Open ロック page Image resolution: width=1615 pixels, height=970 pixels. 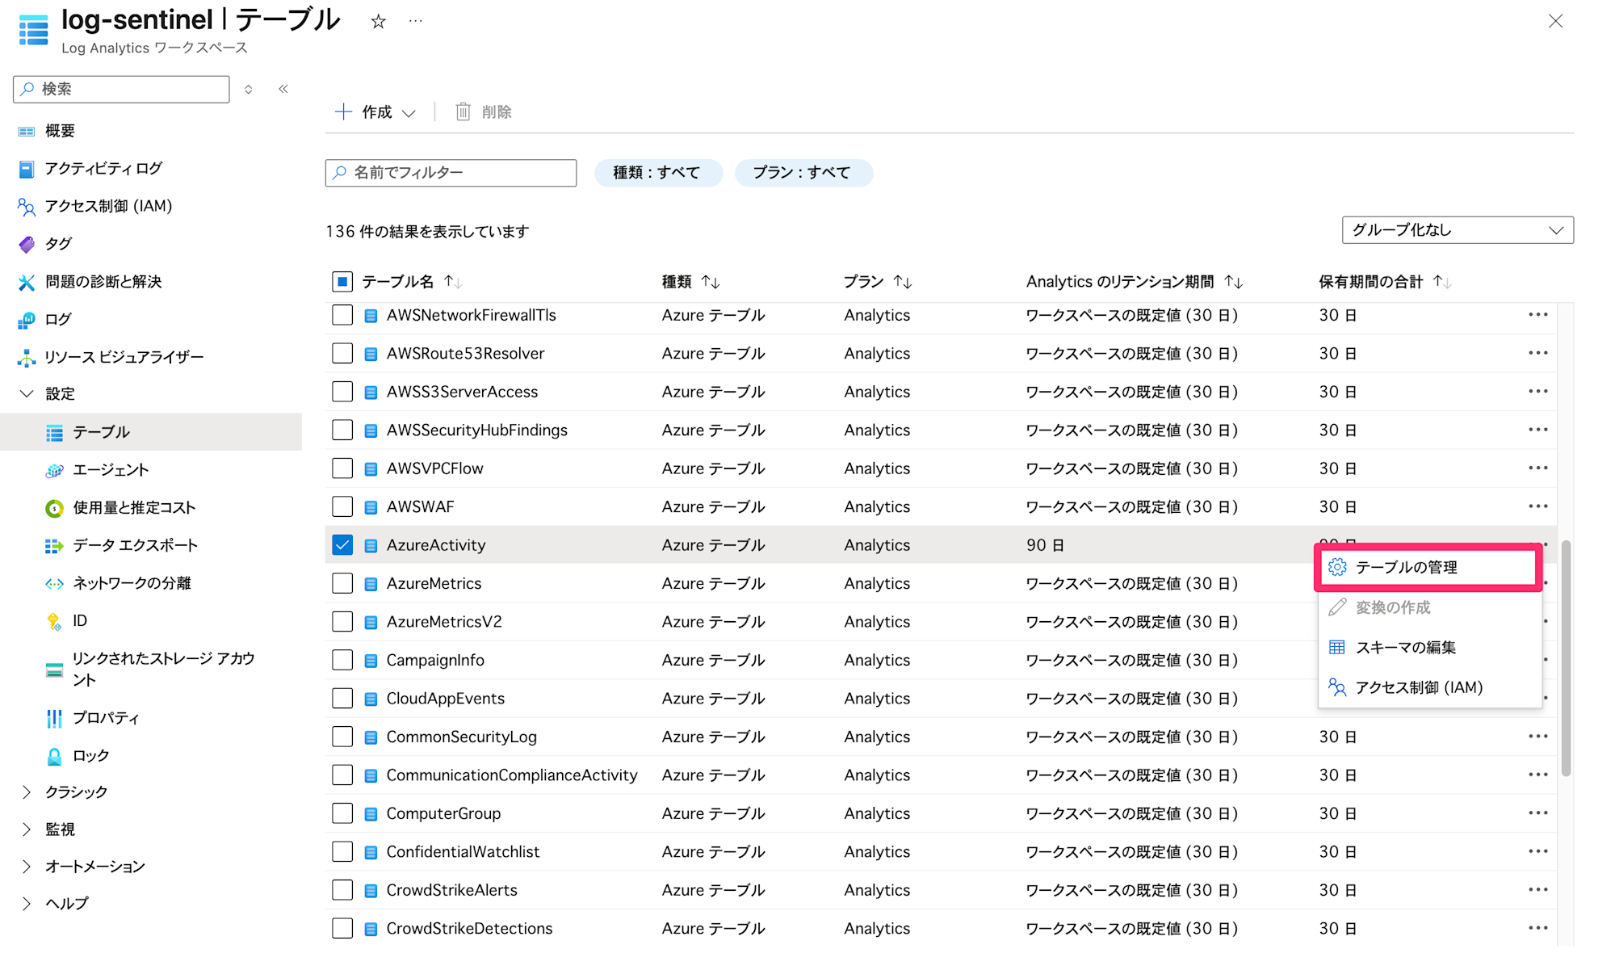point(90,756)
